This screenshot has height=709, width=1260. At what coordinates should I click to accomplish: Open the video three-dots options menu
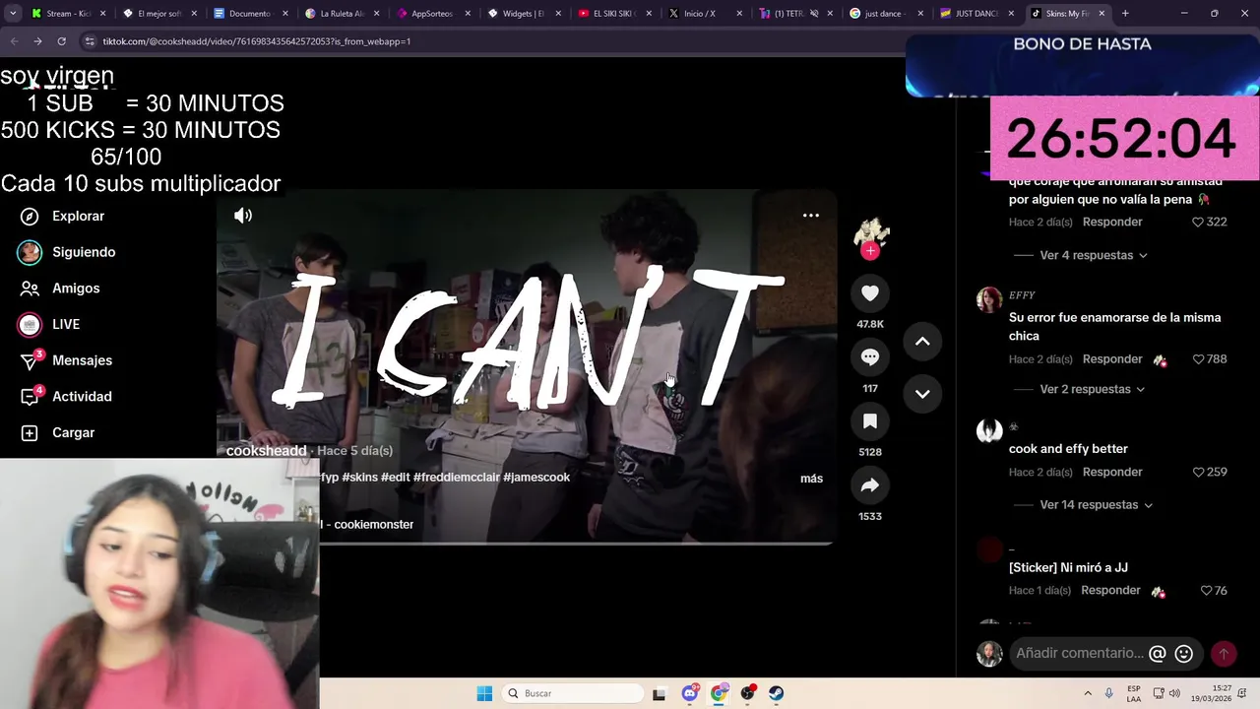(811, 216)
